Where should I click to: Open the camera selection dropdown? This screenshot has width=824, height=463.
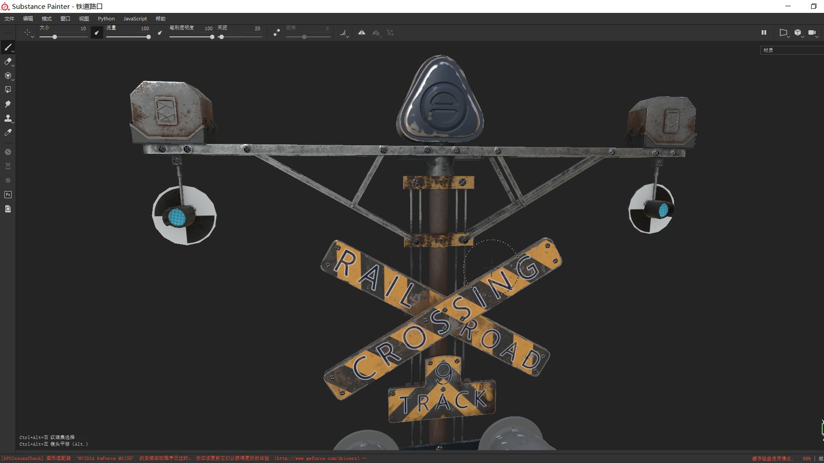point(812,33)
